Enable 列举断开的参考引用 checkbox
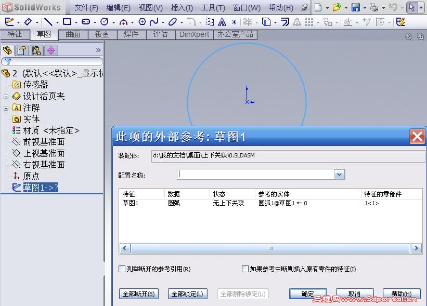The width and height of the screenshot is (427, 306). coord(122,269)
